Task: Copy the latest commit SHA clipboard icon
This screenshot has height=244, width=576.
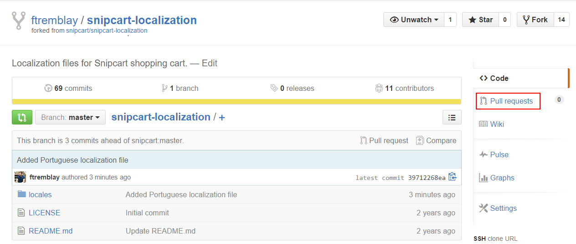Action: 452,177
